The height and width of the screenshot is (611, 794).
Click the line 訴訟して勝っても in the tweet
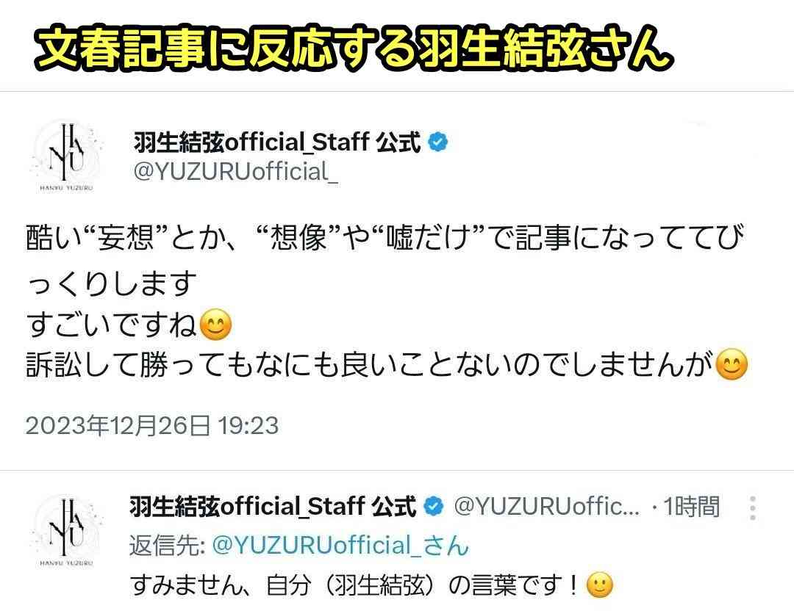click(x=387, y=365)
